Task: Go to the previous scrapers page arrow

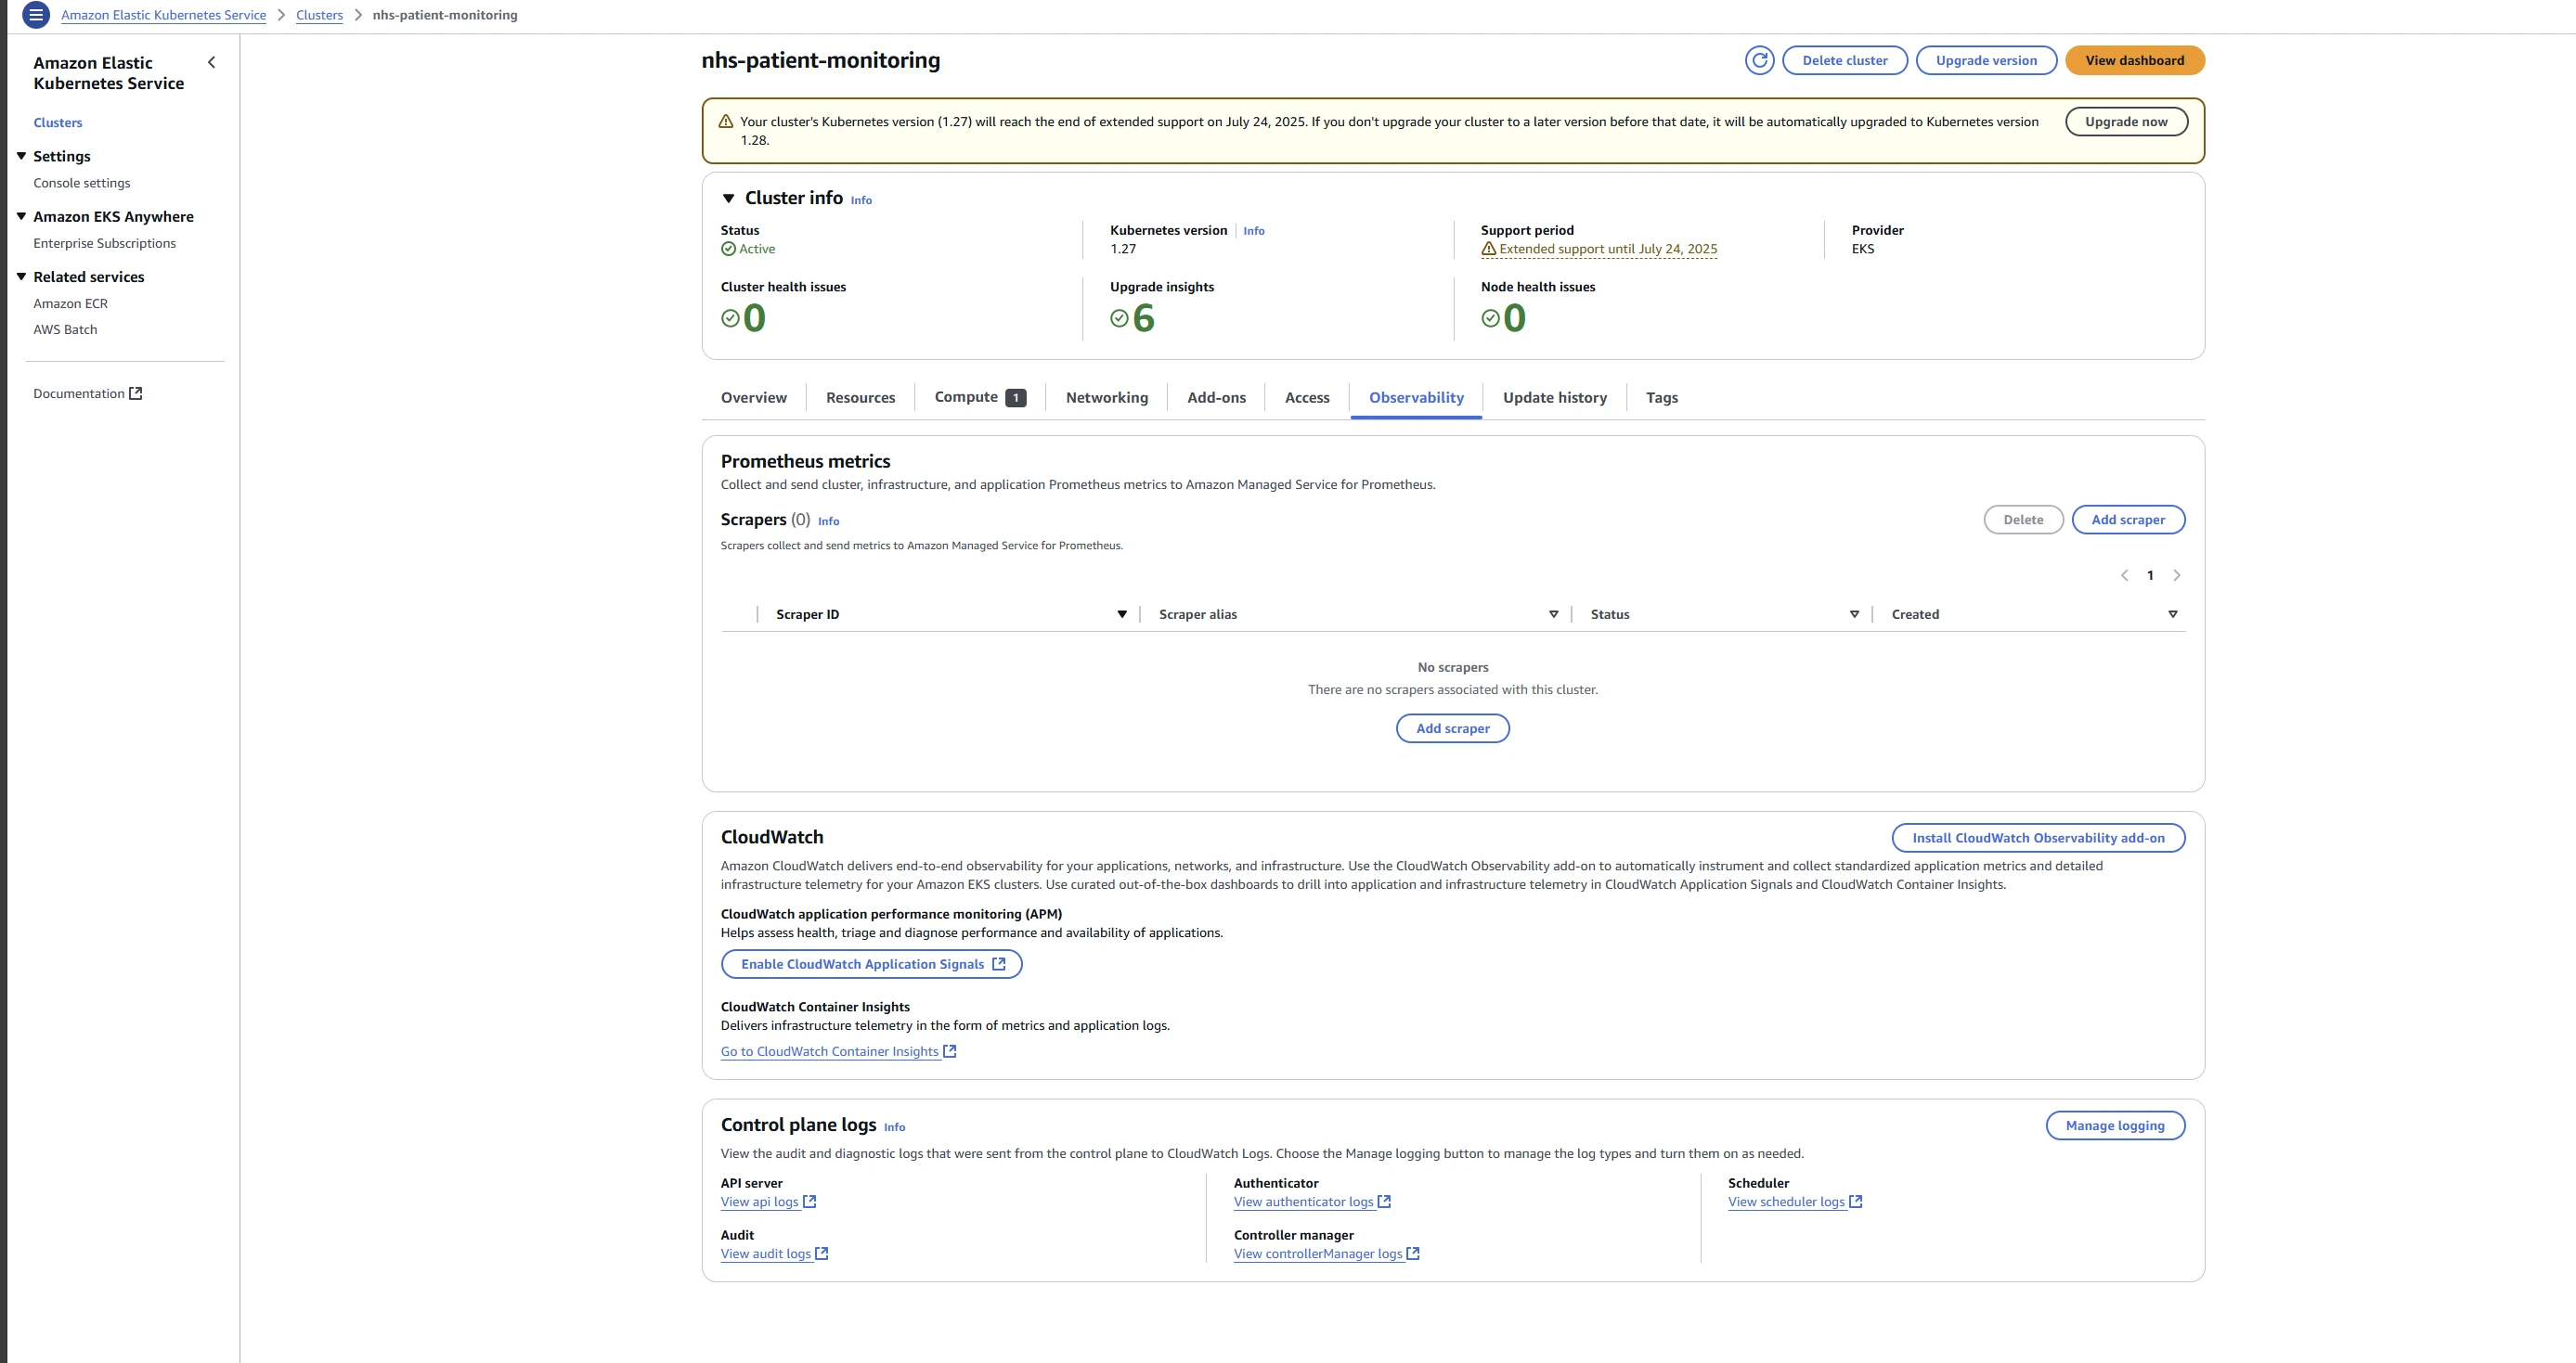Action: click(x=2124, y=575)
